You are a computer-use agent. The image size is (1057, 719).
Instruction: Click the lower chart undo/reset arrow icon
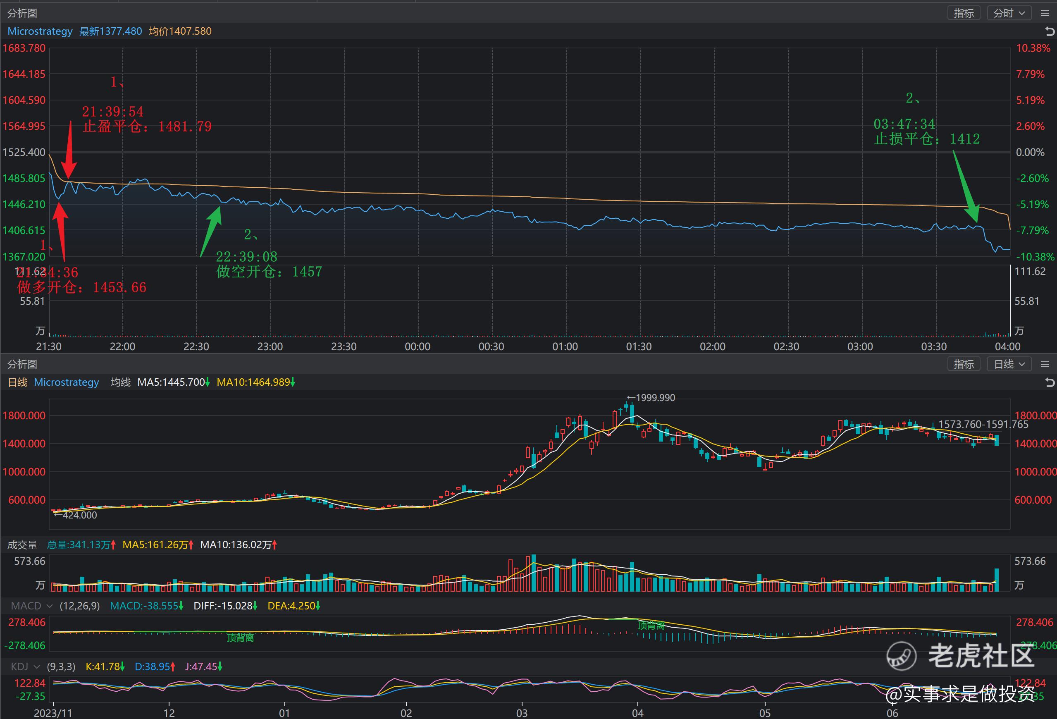(1050, 382)
